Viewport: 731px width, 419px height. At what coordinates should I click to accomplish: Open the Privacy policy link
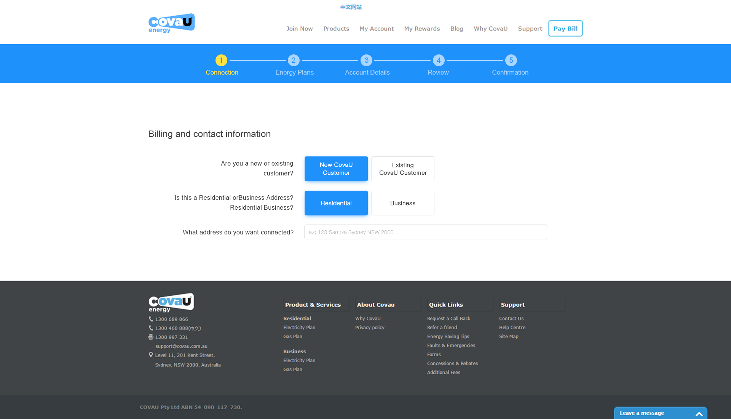click(x=370, y=327)
